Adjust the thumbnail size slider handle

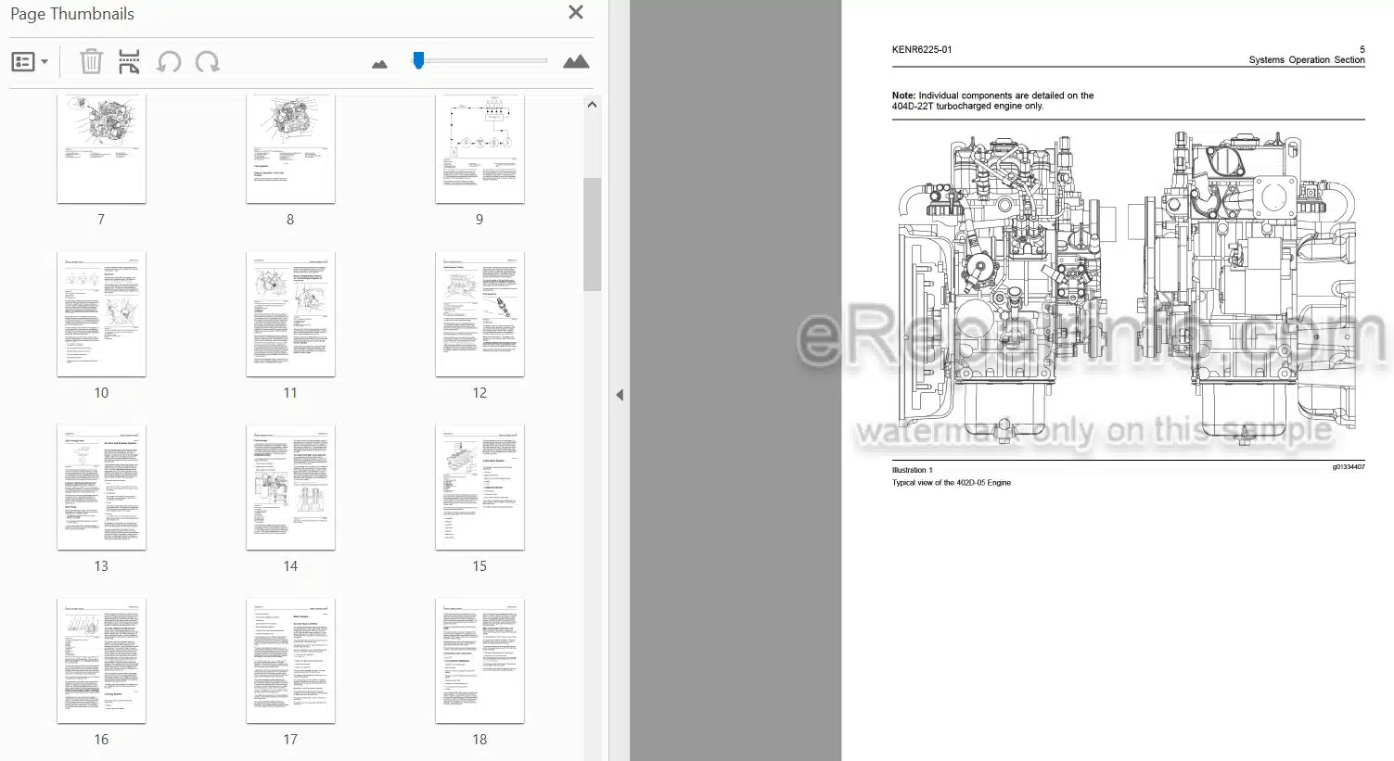click(x=418, y=60)
